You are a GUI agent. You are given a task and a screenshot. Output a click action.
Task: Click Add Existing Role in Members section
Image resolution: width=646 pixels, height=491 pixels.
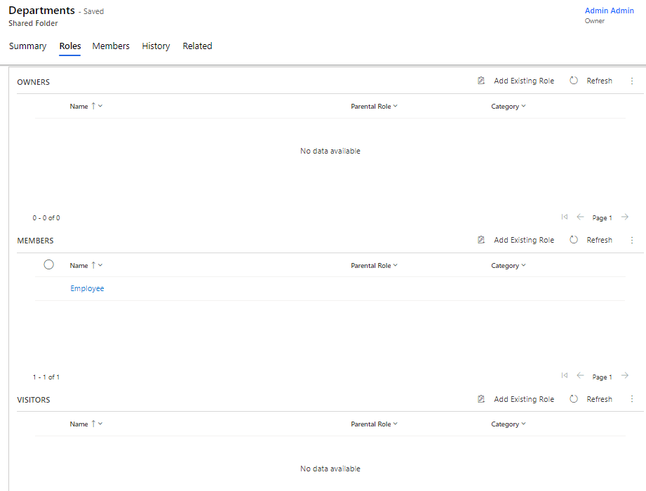[523, 240]
